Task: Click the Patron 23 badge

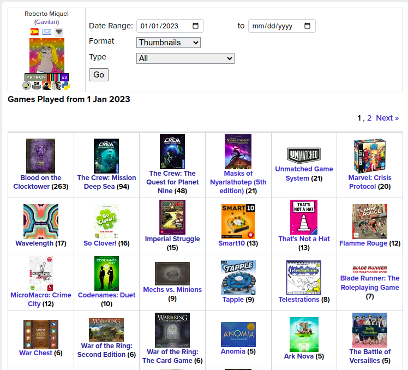Action: [47, 77]
